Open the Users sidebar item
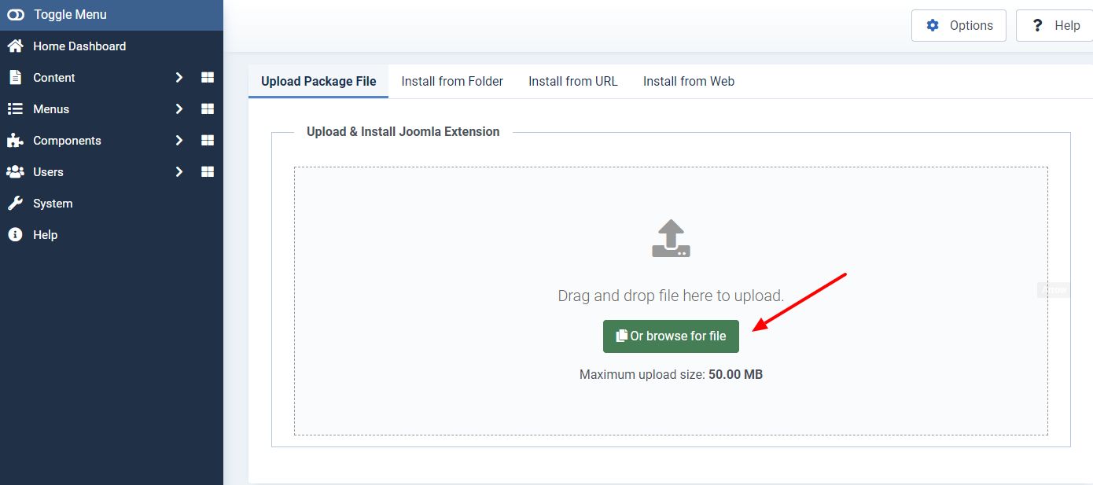Screen dimensions: 1093x485 tap(48, 172)
